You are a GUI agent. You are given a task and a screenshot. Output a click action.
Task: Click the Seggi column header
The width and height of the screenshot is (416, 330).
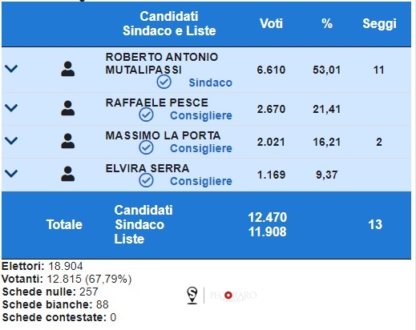tap(379, 24)
